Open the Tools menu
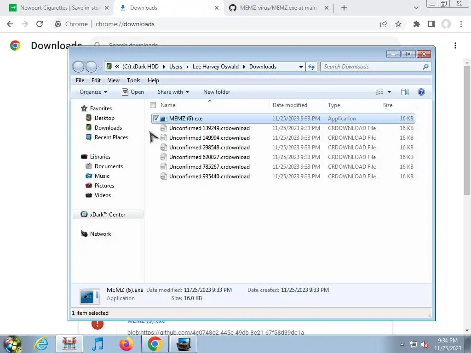Viewport: 471px width, 353px height. 134,80
